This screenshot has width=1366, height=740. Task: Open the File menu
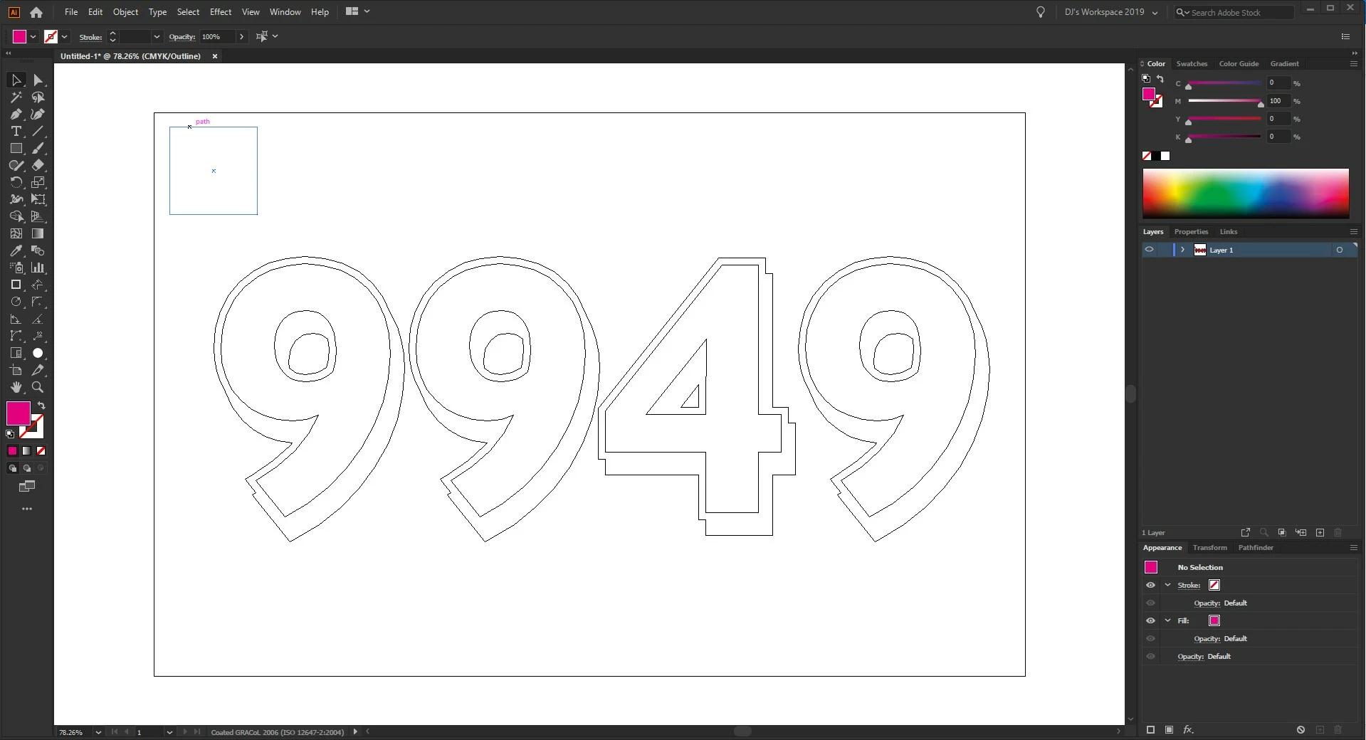[71, 12]
